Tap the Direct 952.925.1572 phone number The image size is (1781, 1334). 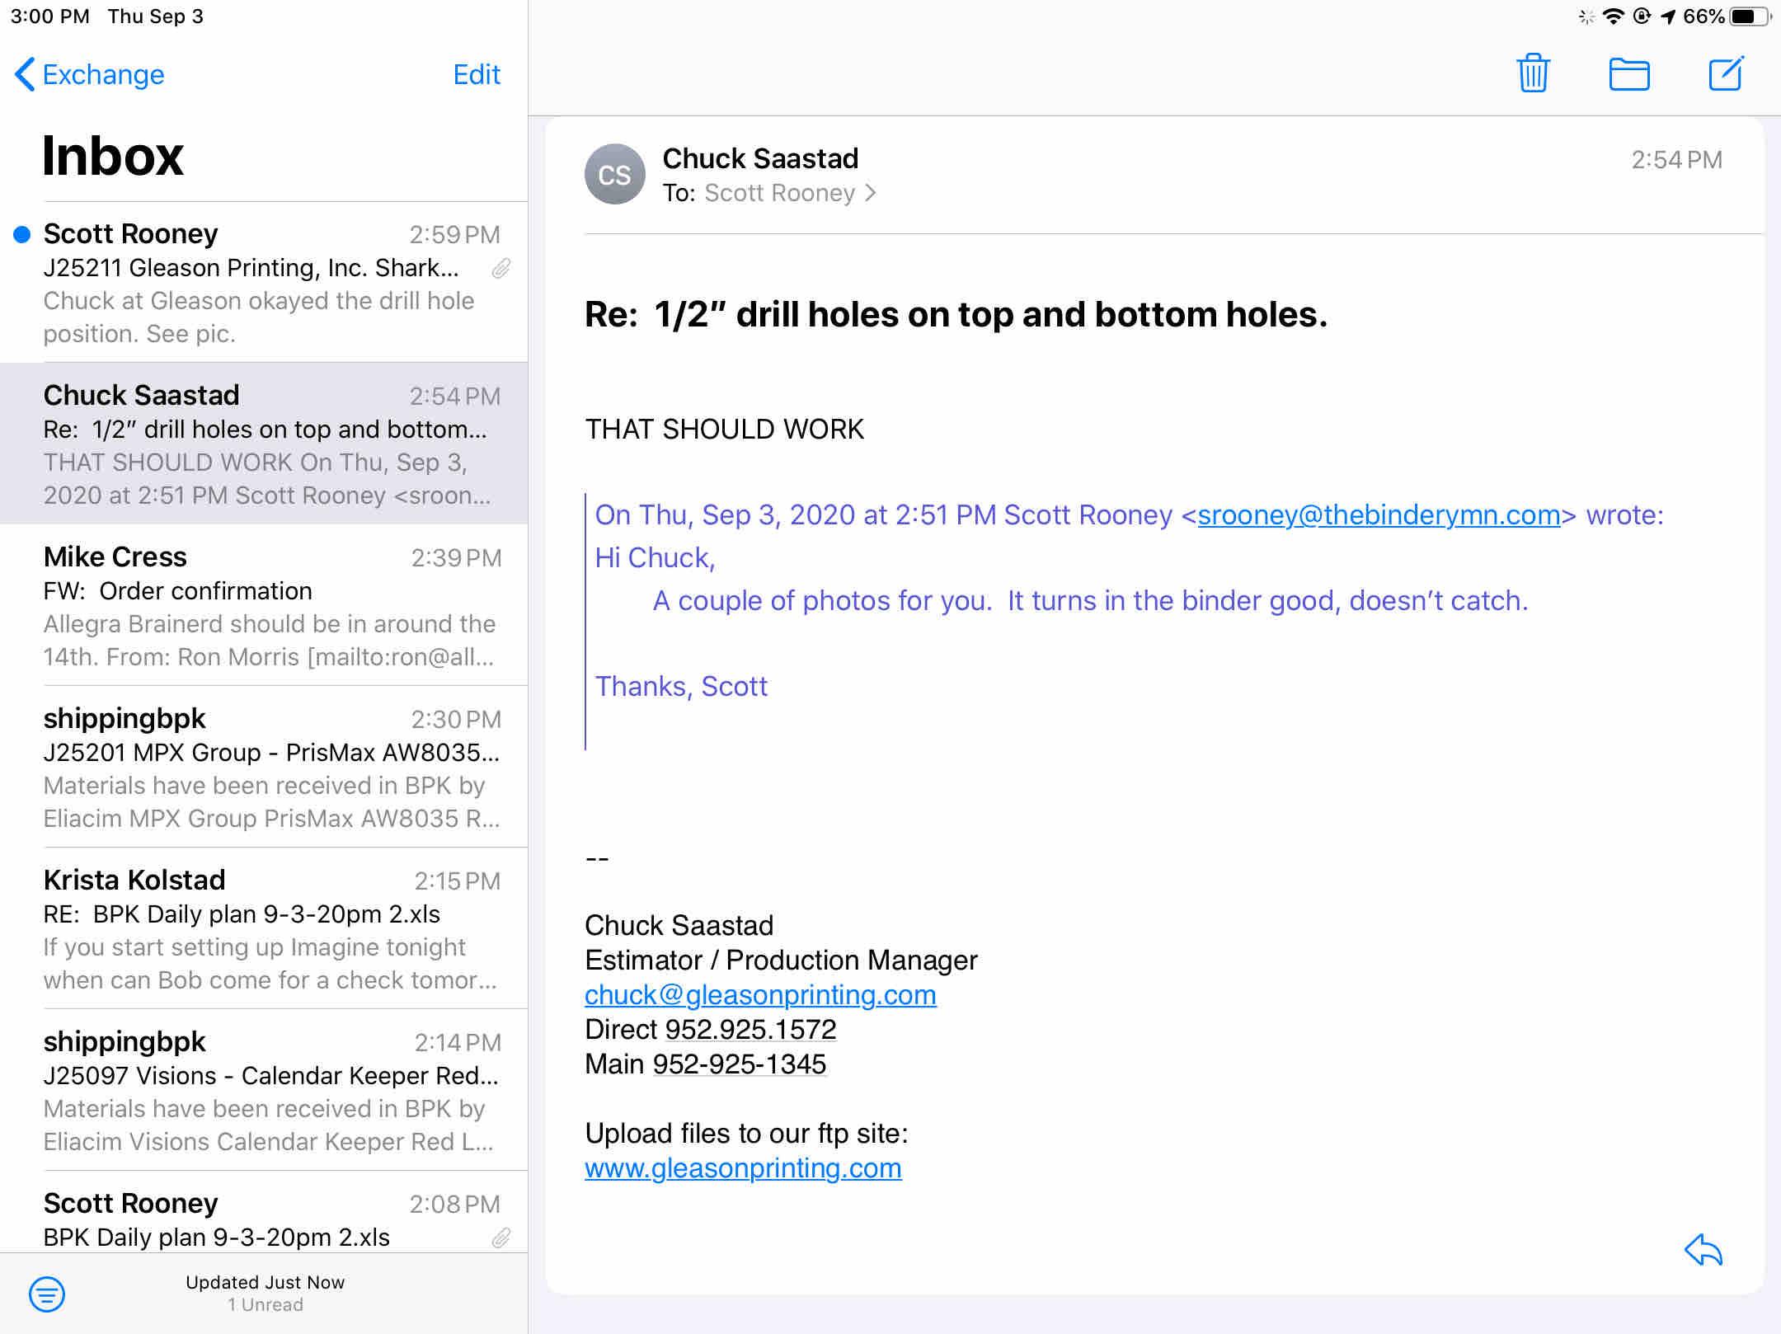tap(750, 1030)
